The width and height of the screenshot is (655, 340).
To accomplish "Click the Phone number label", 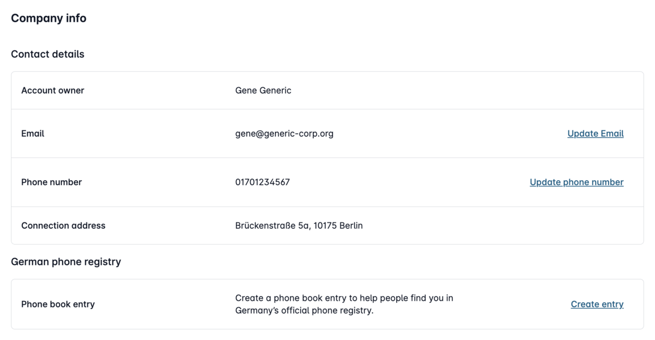I will (x=51, y=182).
